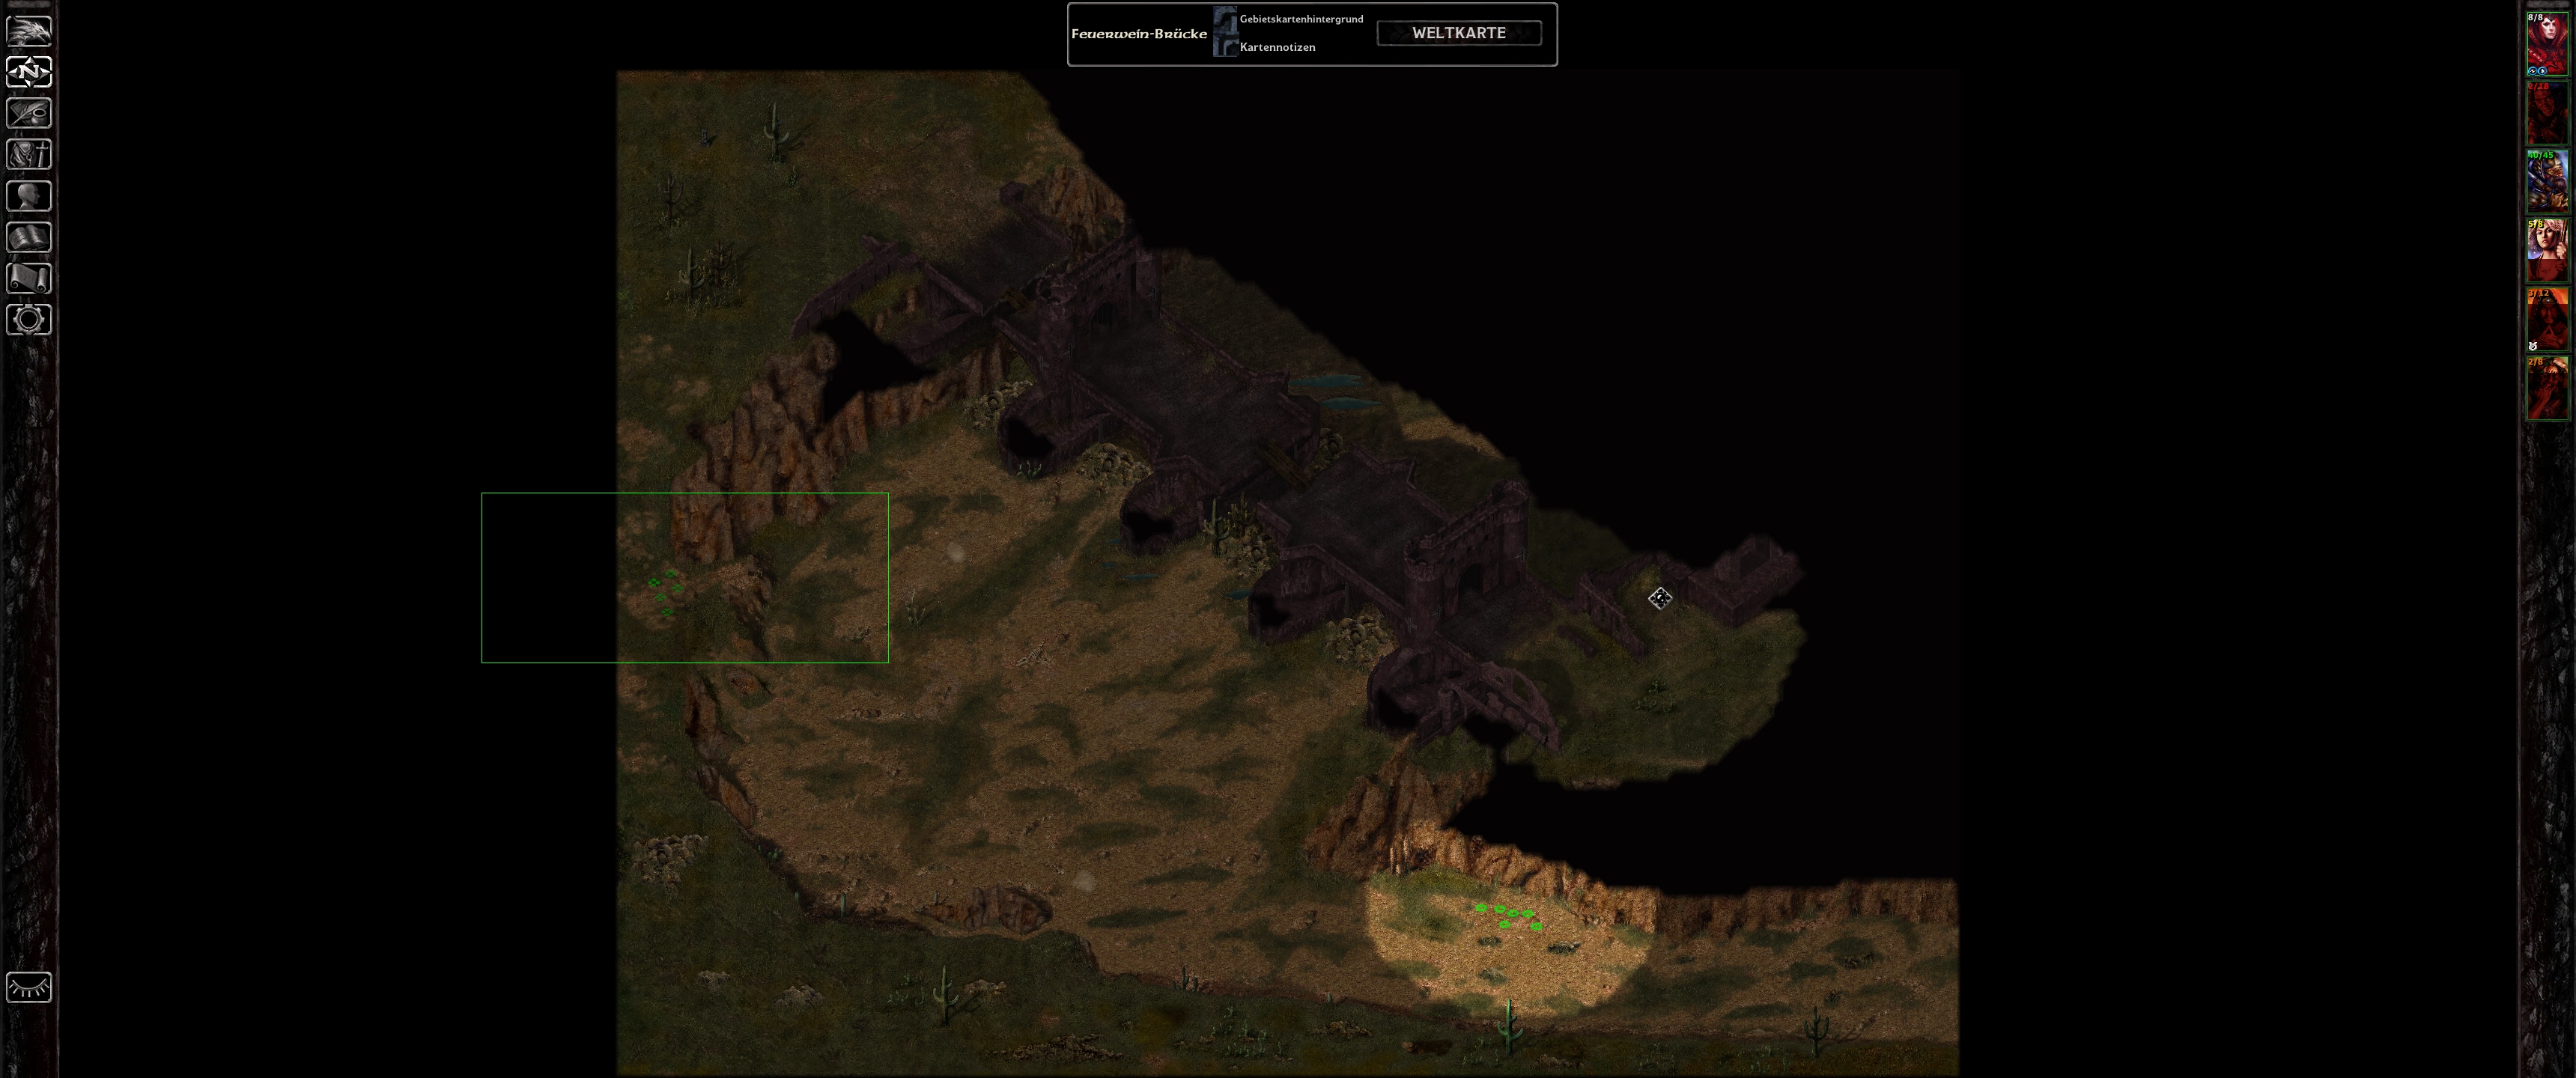Open the character record head icon
The width and height of the screenshot is (2576, 1078).
[x=29, y=196]
